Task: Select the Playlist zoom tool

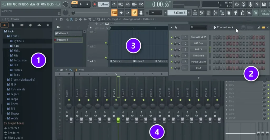Action: click(99, 19)
